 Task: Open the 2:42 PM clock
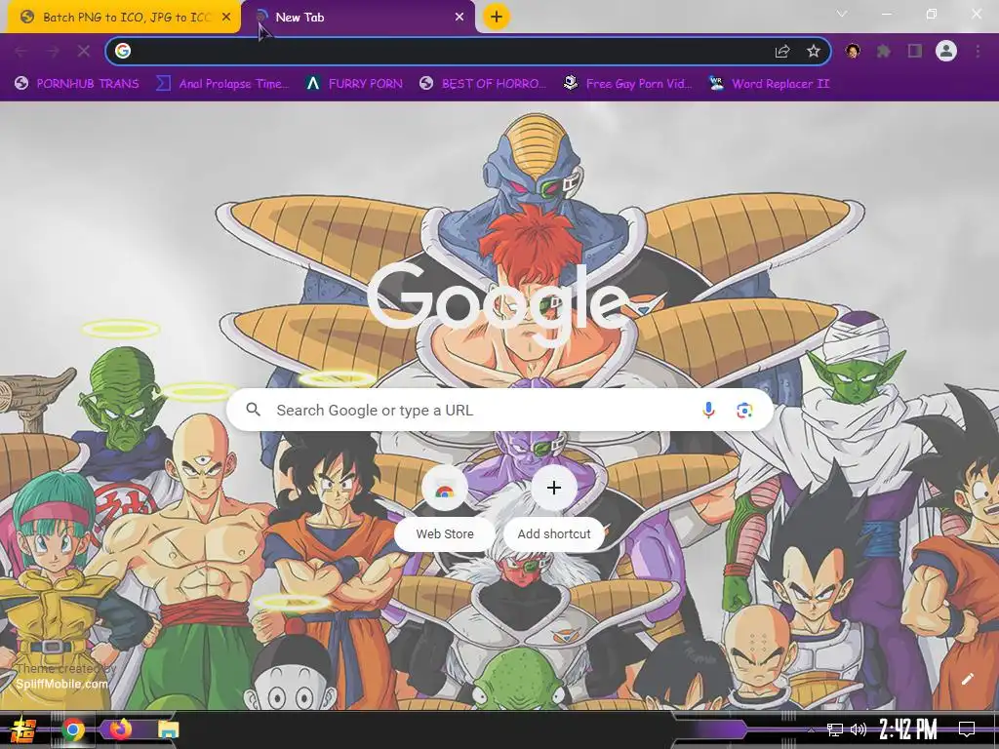pyautogui.click(x=908, y=729)
